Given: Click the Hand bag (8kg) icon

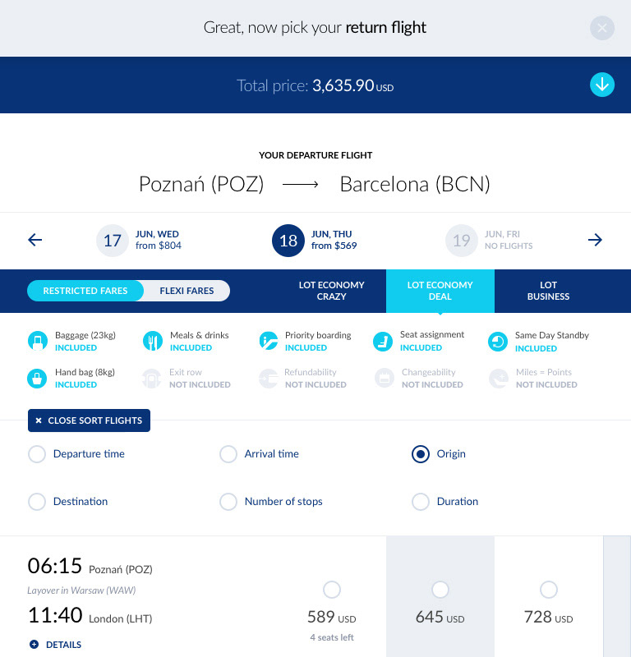Looking at the screenshot, I should click(37, 379).
